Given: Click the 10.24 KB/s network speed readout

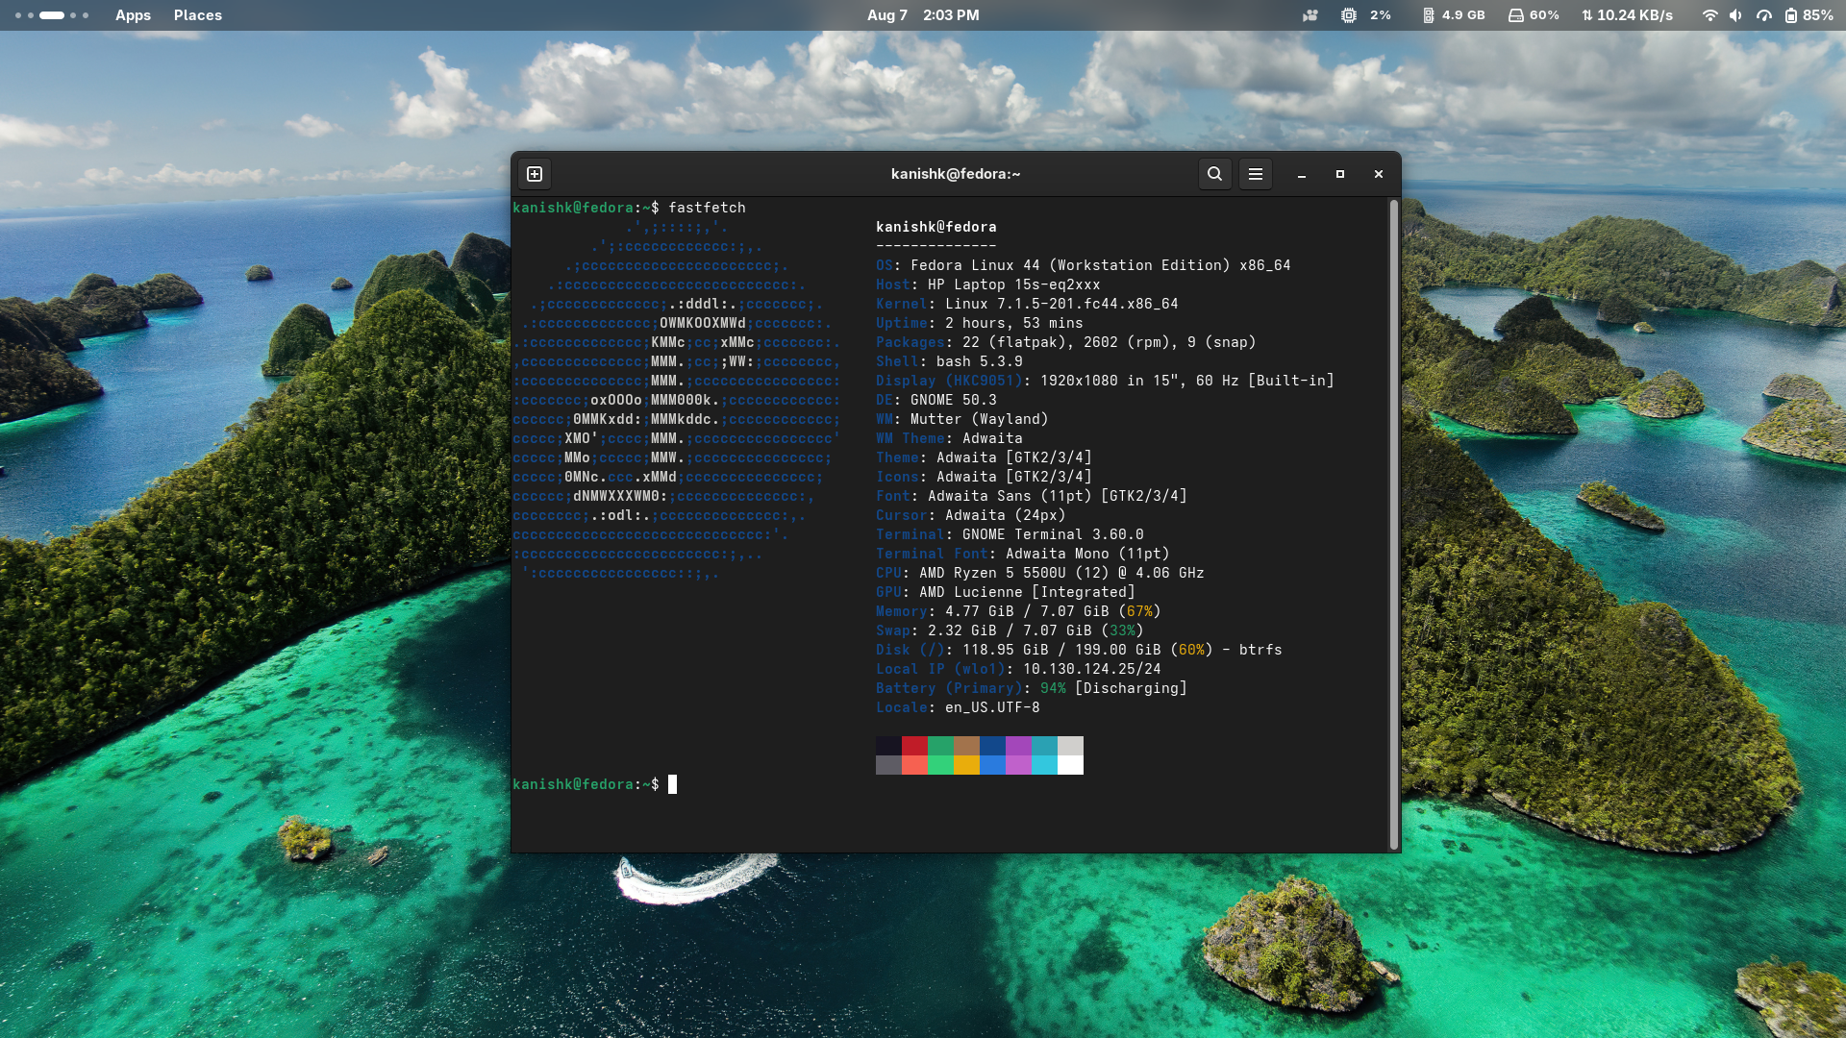Looking at the screenshot, I should click(1634, 15).
